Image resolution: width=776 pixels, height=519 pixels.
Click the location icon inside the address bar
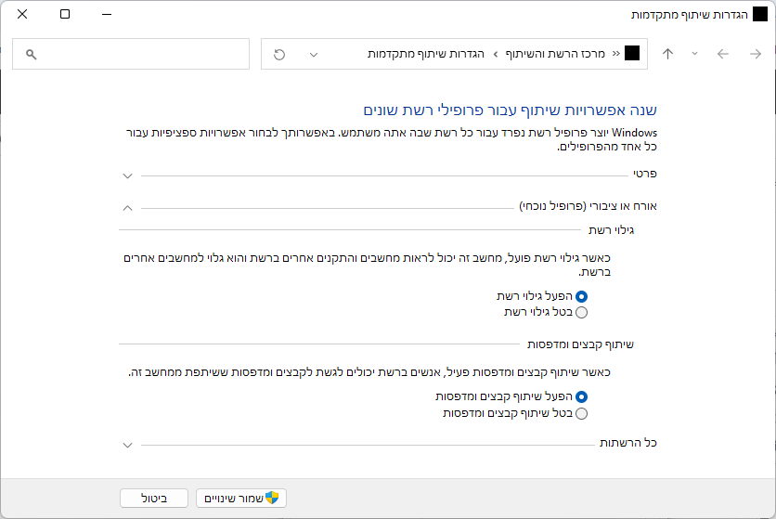pyautogui.click(x=632, y=54)
